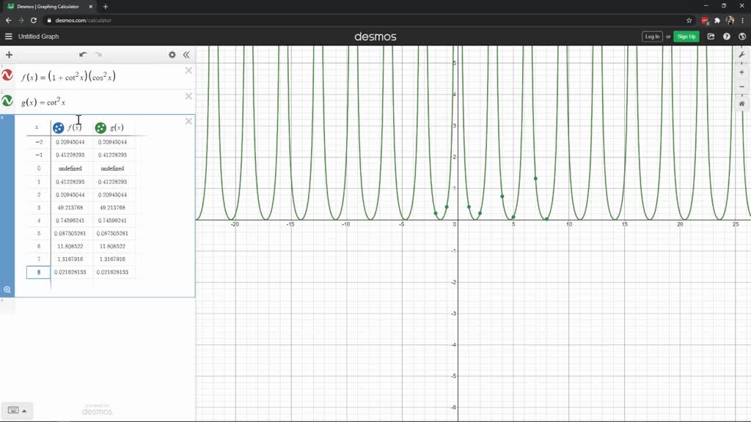Click the green Sign Up button
Image resolution: width=751 pixels, height=422 pixels.
click(685, 35)
